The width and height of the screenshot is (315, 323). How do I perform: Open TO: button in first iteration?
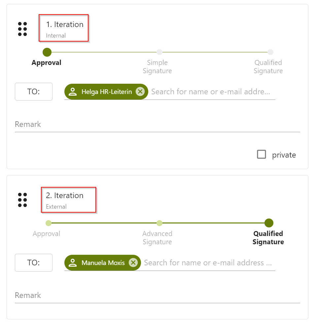point(34,92)
